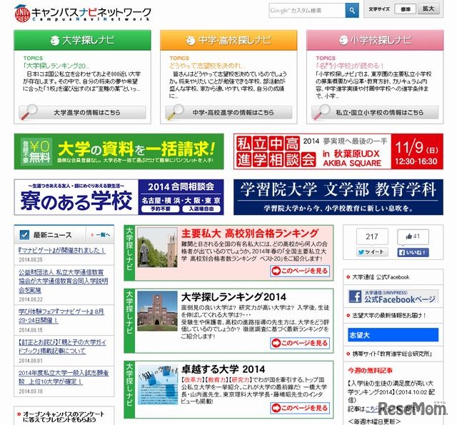Open the 私立中高進学相談会 11/9 banner
Image resolution: width=457 pixels, height=425 pixels.
[338, 151]
